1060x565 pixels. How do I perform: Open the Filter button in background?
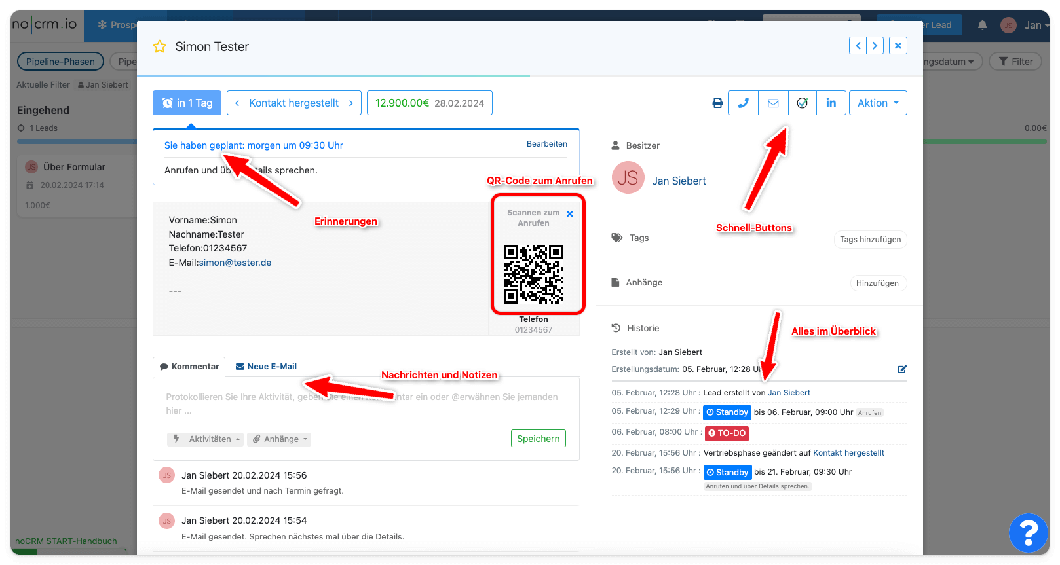point(1015,62)
